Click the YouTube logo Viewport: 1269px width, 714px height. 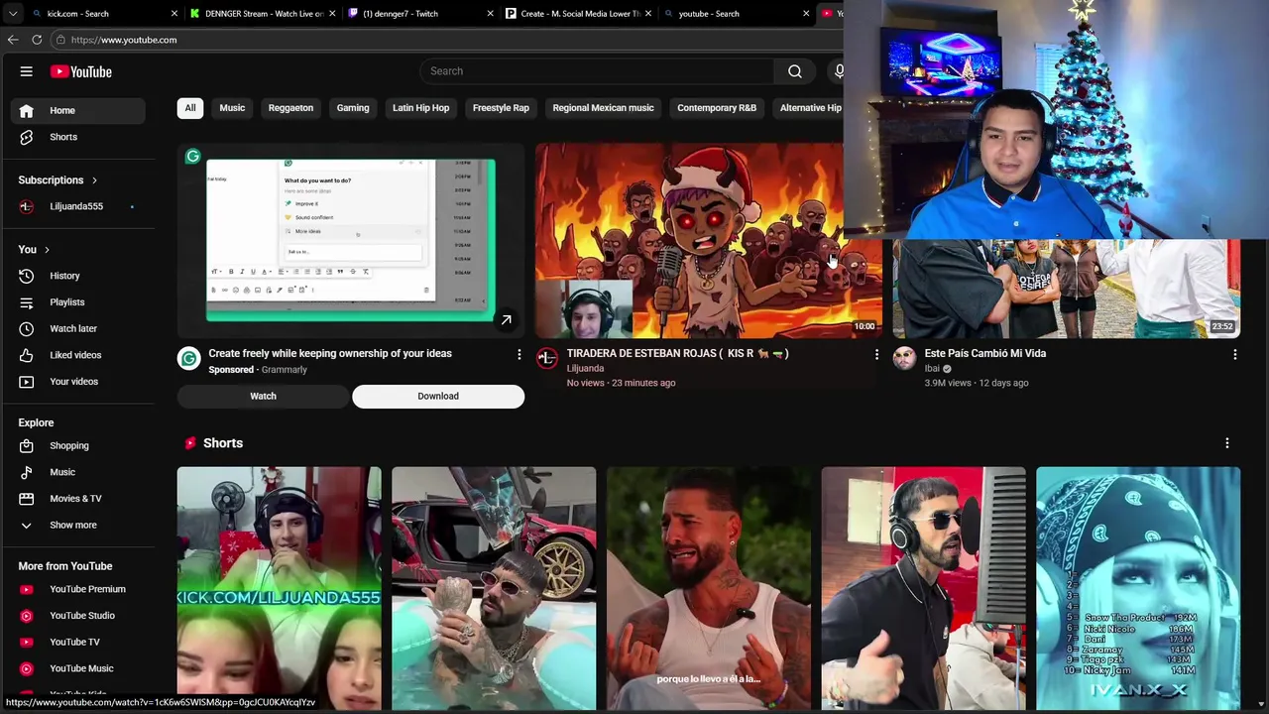tap(81, 71)
